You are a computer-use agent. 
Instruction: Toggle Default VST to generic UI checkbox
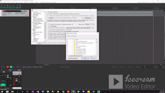click(x=49, y=24)
